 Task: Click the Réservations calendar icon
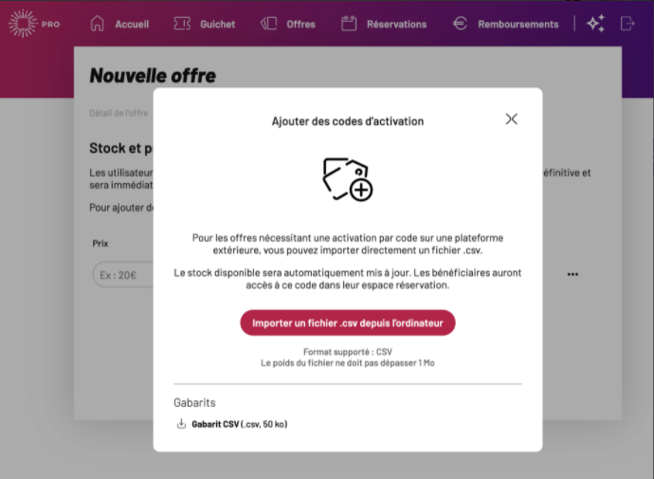pos(349,24)
